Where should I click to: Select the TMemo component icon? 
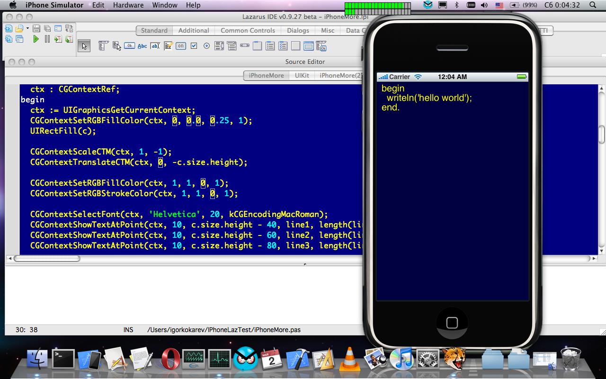click(x=168, y=46)
